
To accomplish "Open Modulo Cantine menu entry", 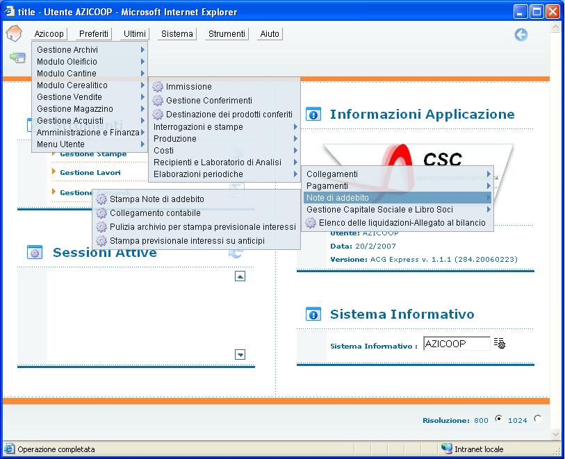I will [90, 74].
